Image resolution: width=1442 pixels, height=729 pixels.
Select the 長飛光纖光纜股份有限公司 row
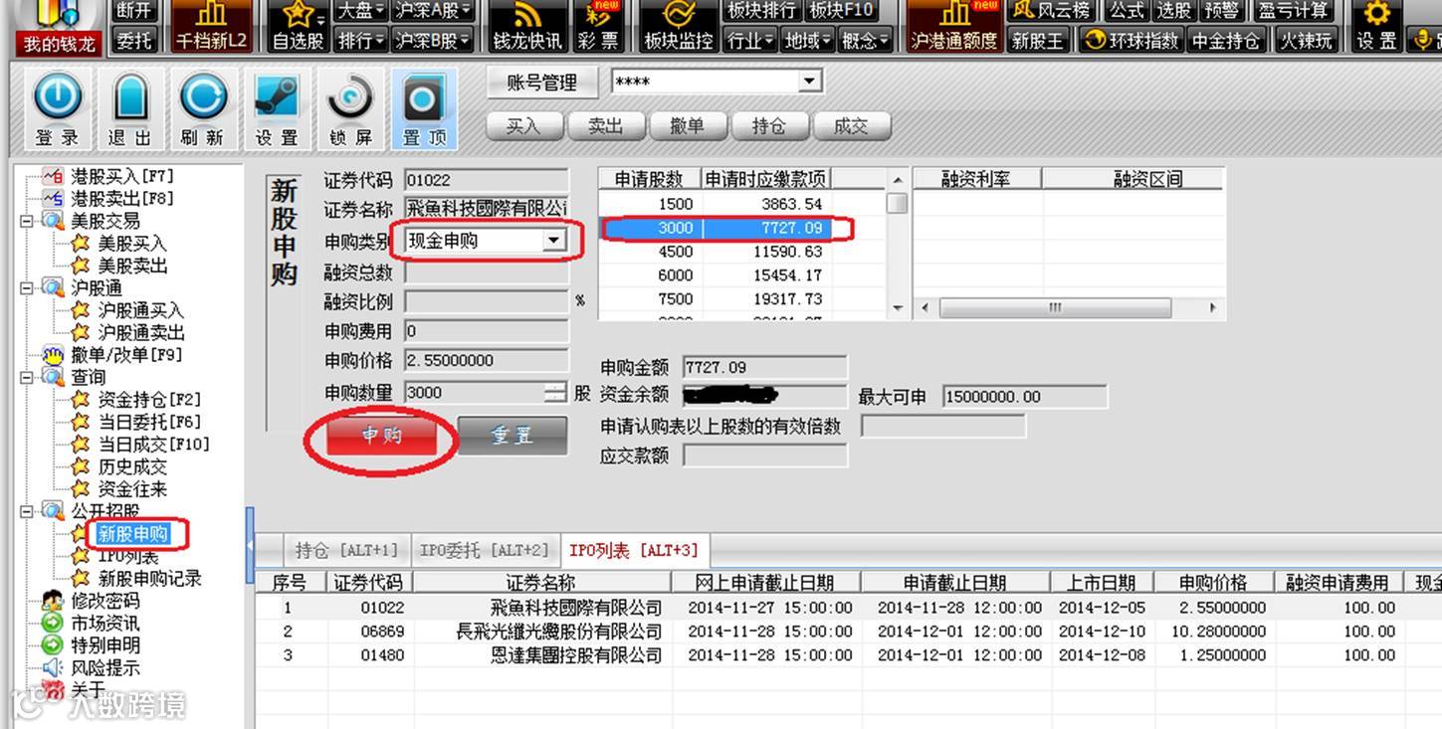849,632
